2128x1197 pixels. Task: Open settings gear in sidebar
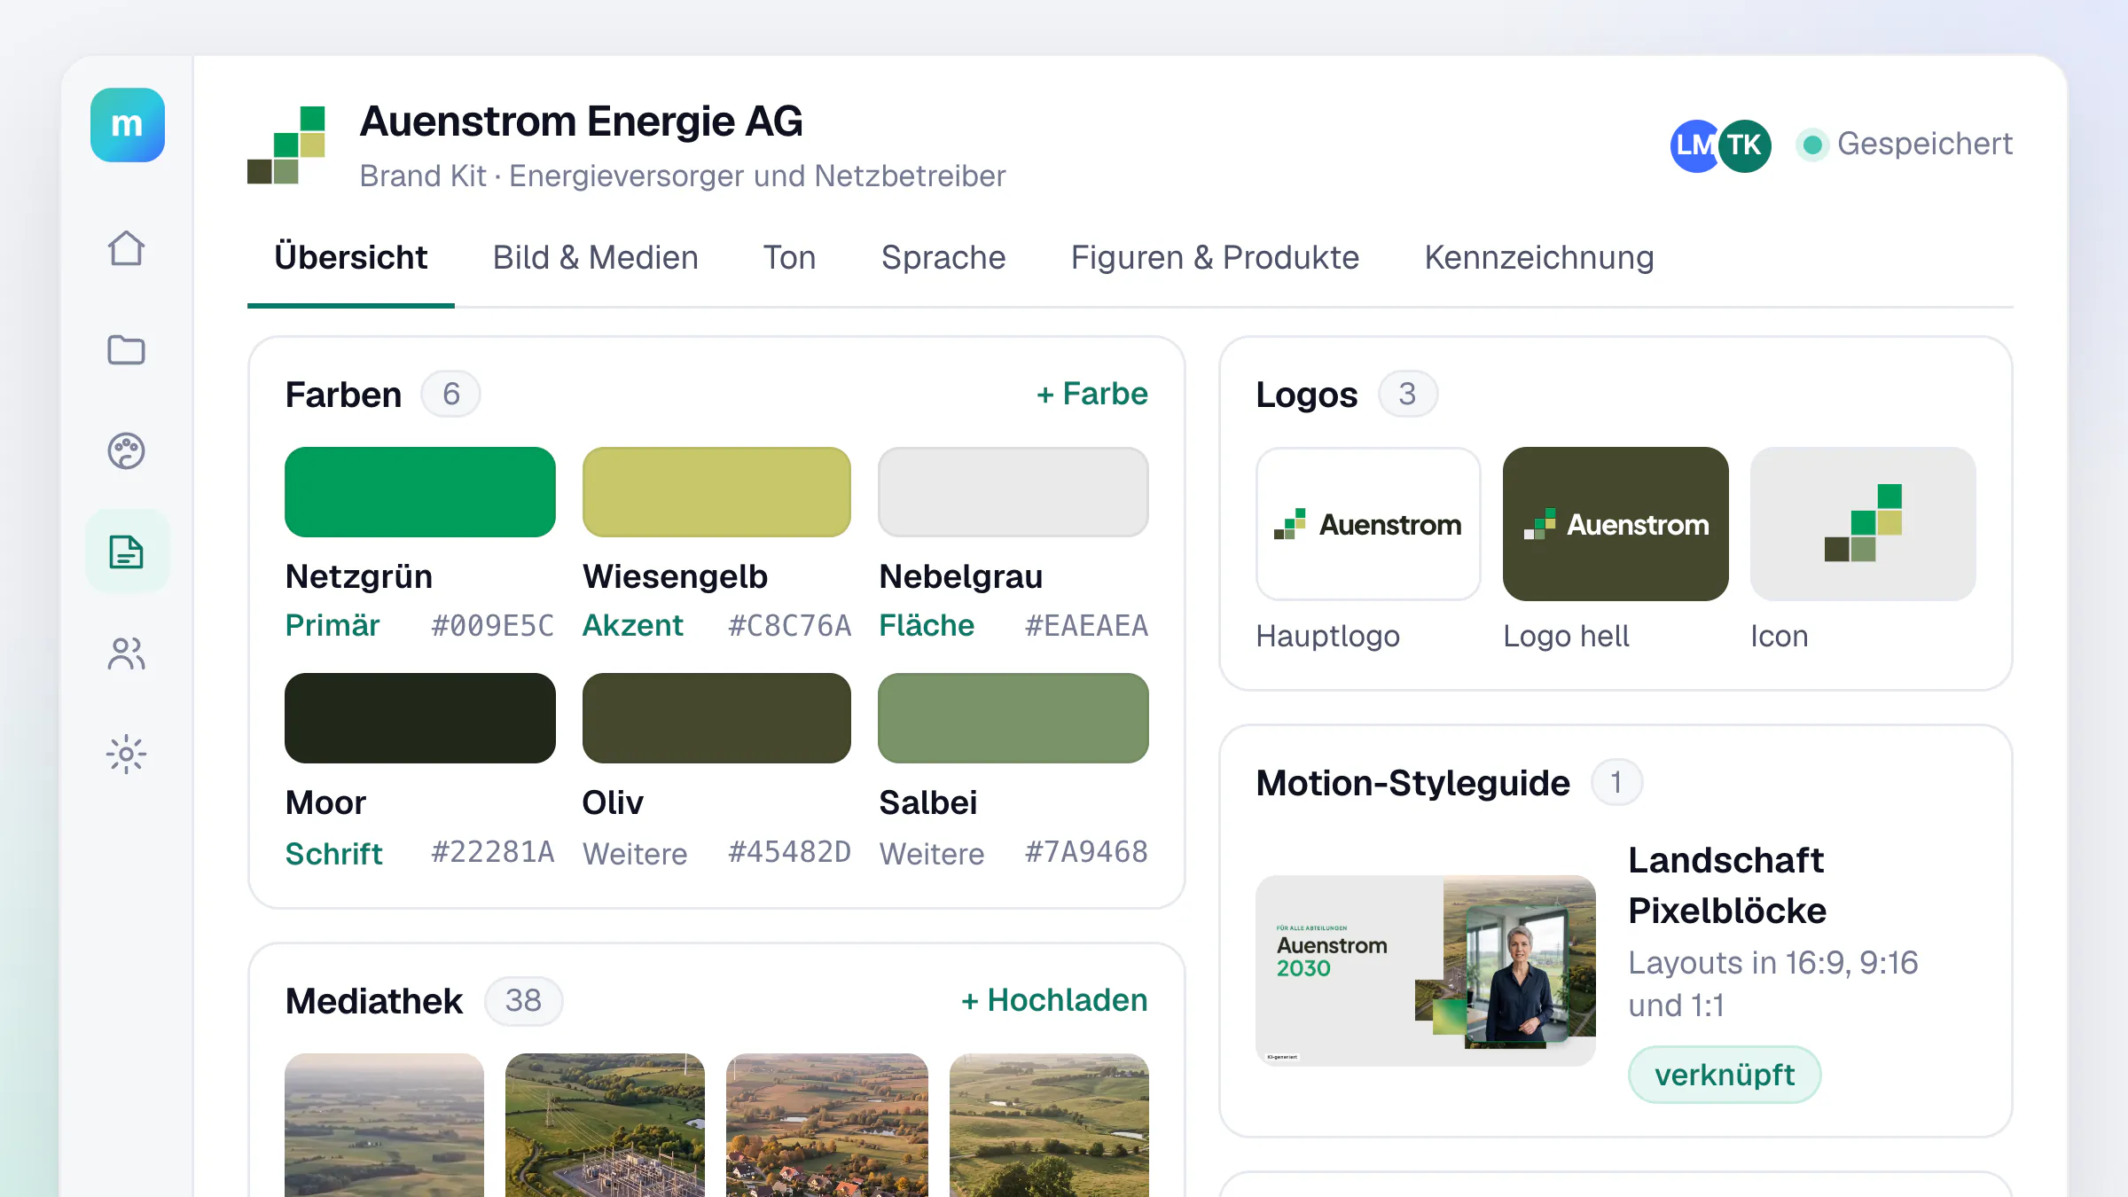[126, 755]
